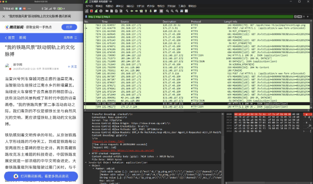Open the capture options dialog icon
Viewport: 313px width, 184px height.
[x=101, y=11]
